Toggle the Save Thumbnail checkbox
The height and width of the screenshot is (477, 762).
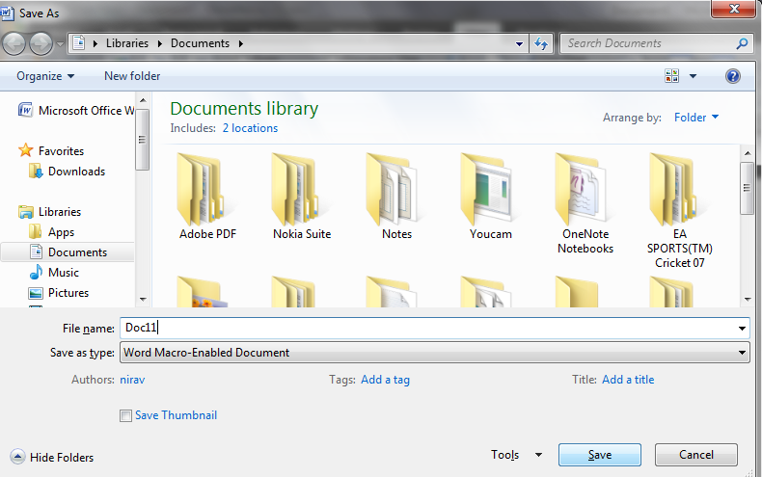coord(125,415)
